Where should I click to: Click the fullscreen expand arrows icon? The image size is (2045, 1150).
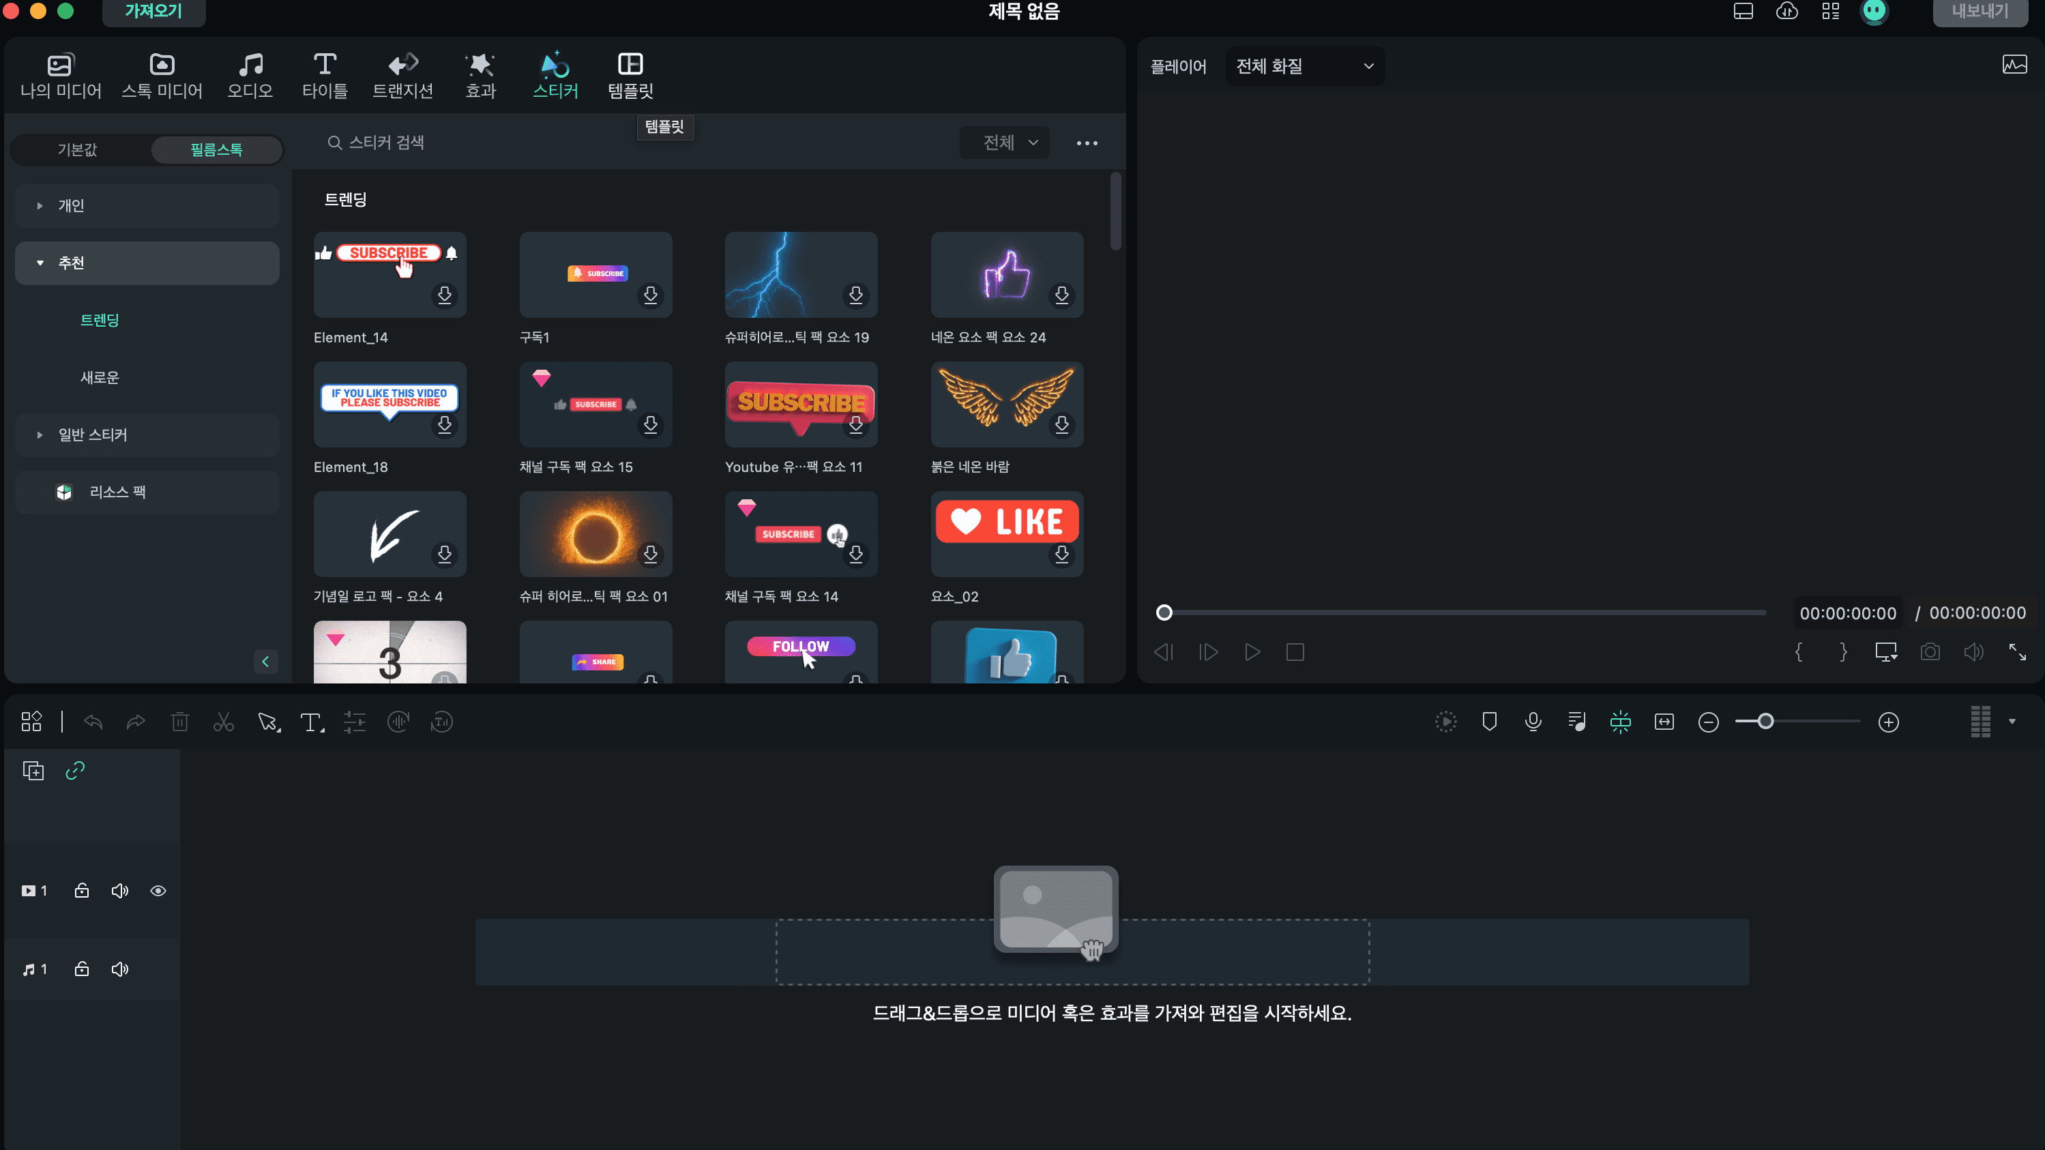pos(2017,652)
